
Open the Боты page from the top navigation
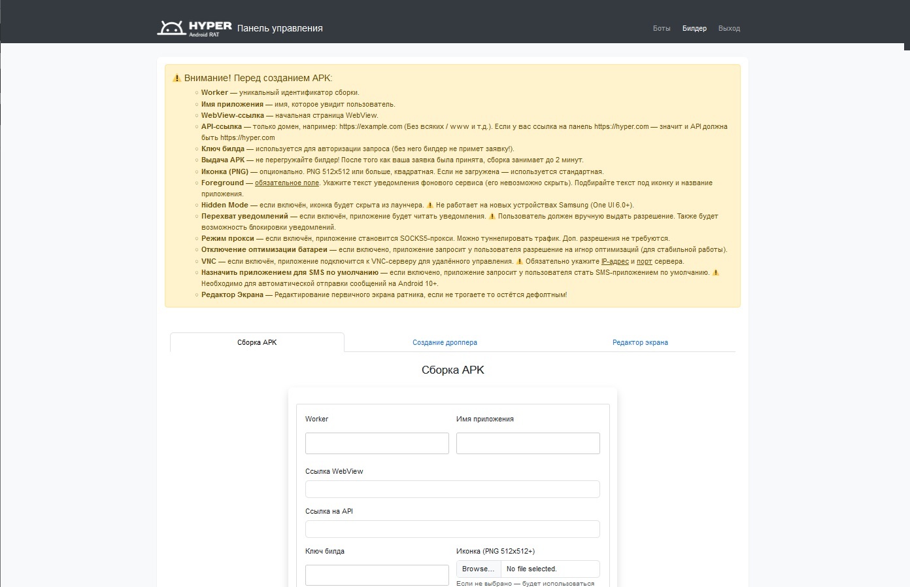662,29
